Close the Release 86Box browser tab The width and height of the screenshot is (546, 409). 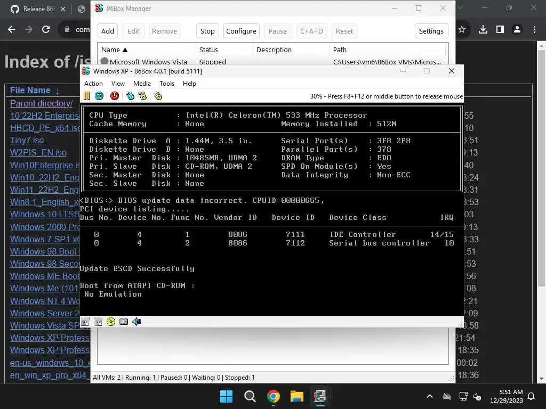[x=63, y=9]
